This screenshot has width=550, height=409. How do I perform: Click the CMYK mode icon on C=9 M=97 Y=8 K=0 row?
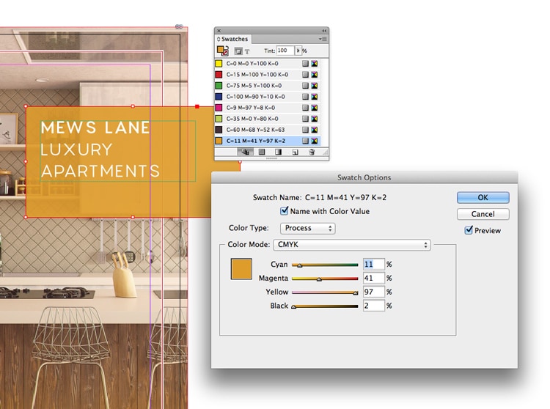pyautogui.click(x=315, y=108)
